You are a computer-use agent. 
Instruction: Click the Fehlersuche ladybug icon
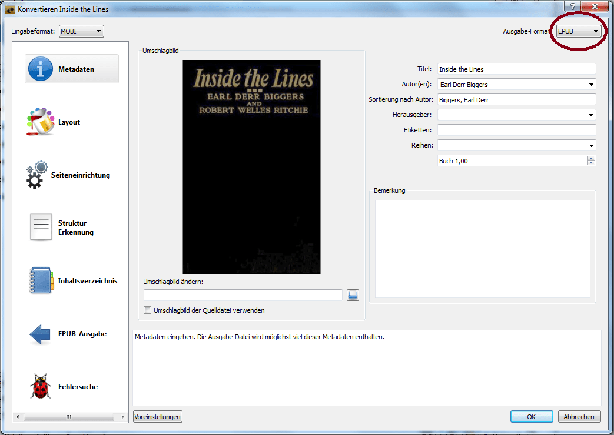[41, 386]
